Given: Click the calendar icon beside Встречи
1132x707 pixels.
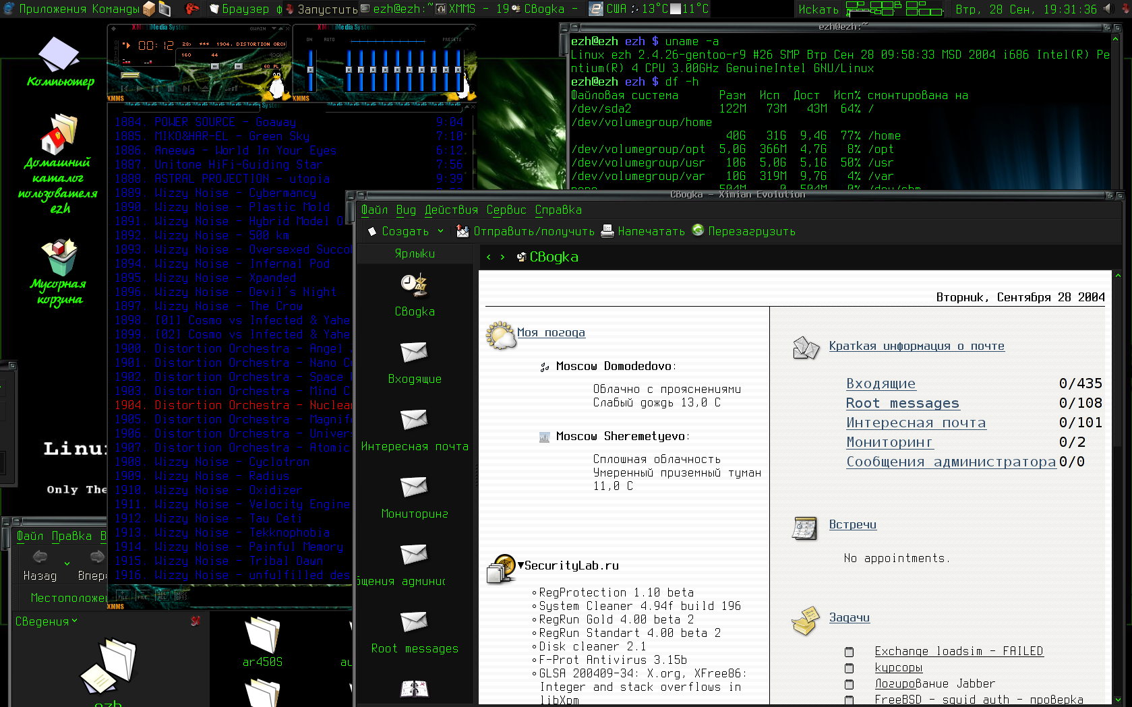Looking at the screenshot, I should tap(804, 528).
